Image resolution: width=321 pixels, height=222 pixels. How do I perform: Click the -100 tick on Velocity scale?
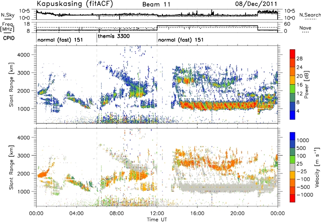[303, 179]
